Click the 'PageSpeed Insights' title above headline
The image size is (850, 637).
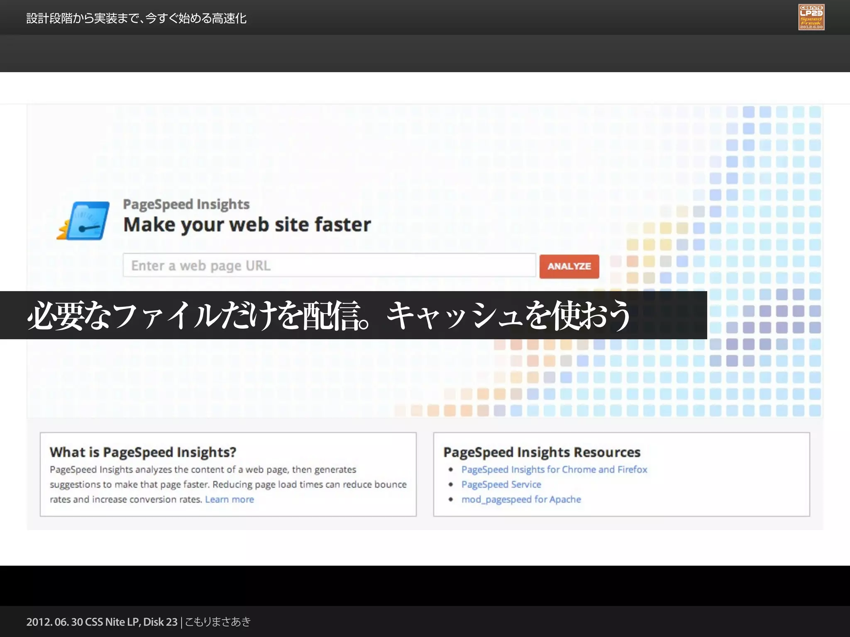pyautogui.click(x=186, y=204)
